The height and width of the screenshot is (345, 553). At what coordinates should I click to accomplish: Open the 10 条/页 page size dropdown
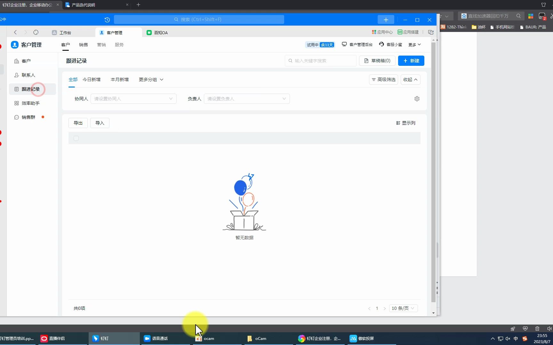click(x=403, y=308)
